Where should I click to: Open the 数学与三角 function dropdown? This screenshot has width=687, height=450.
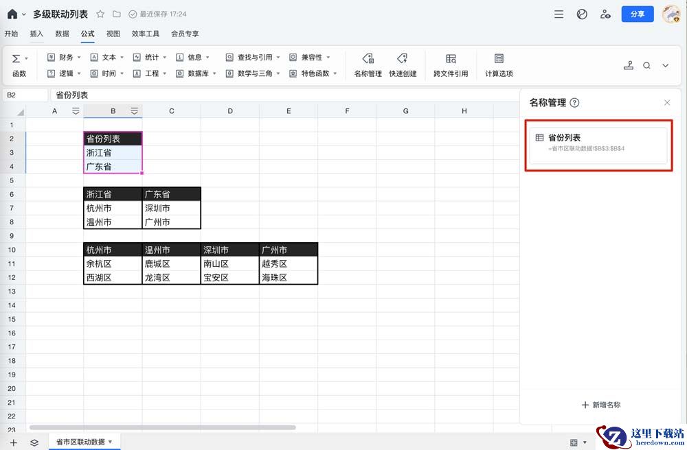(254, 73)
